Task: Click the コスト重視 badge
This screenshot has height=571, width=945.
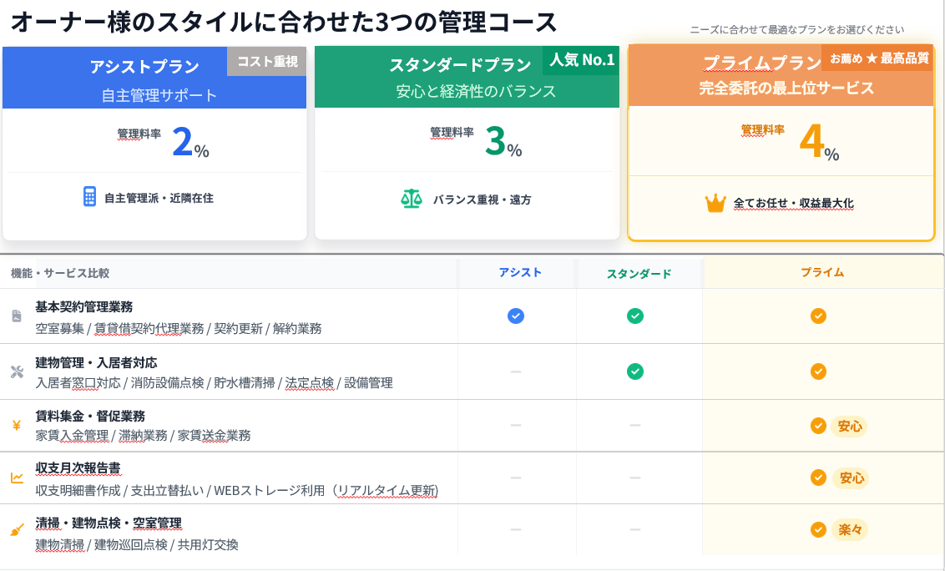Action: (267, 62)
